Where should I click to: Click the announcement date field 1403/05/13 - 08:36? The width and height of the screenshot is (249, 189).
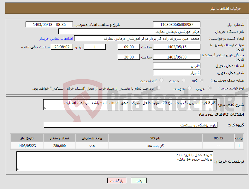(49, 25)
